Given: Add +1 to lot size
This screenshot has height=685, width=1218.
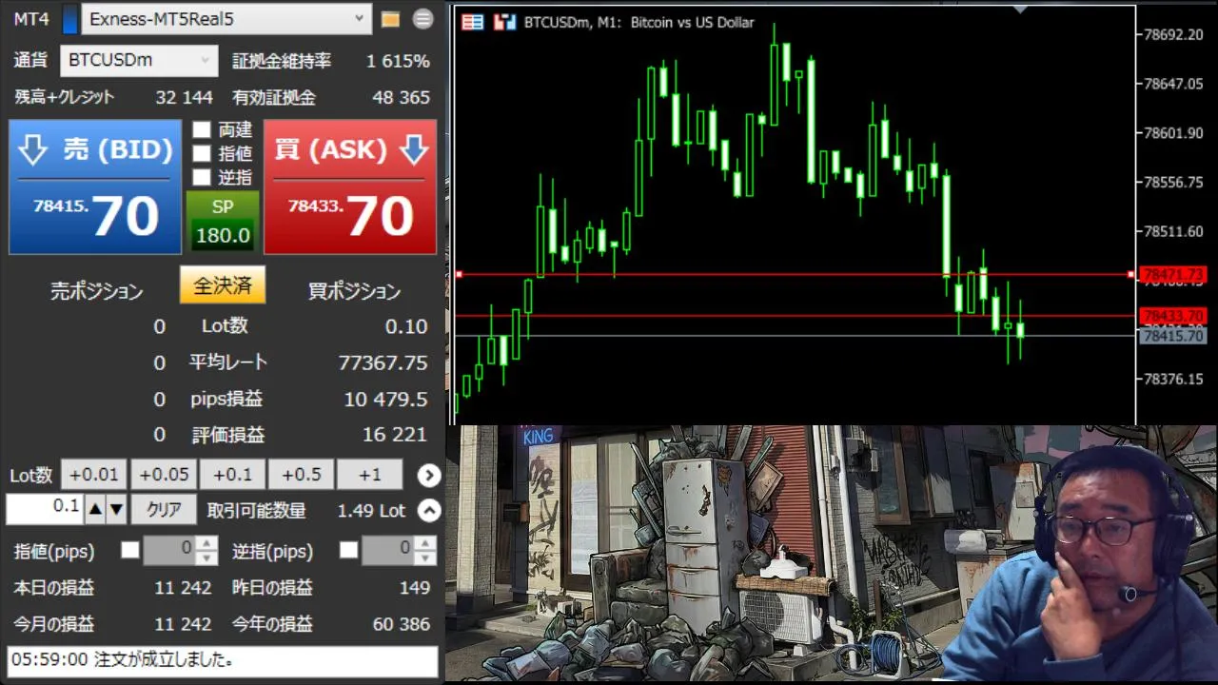Looking at the screenshot, I should [370, 475].
